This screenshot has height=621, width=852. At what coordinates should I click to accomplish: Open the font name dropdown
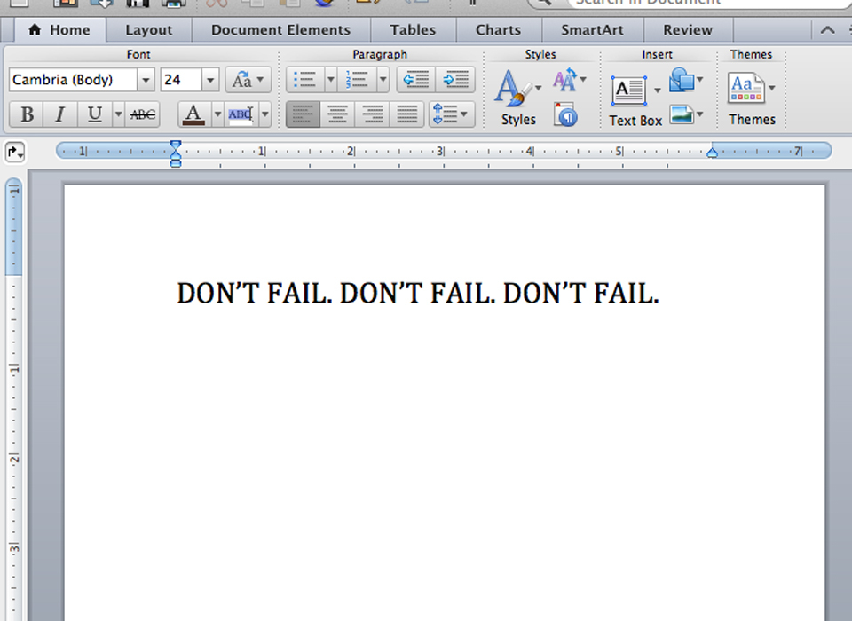pyautogui.click(x=146, y=80)
